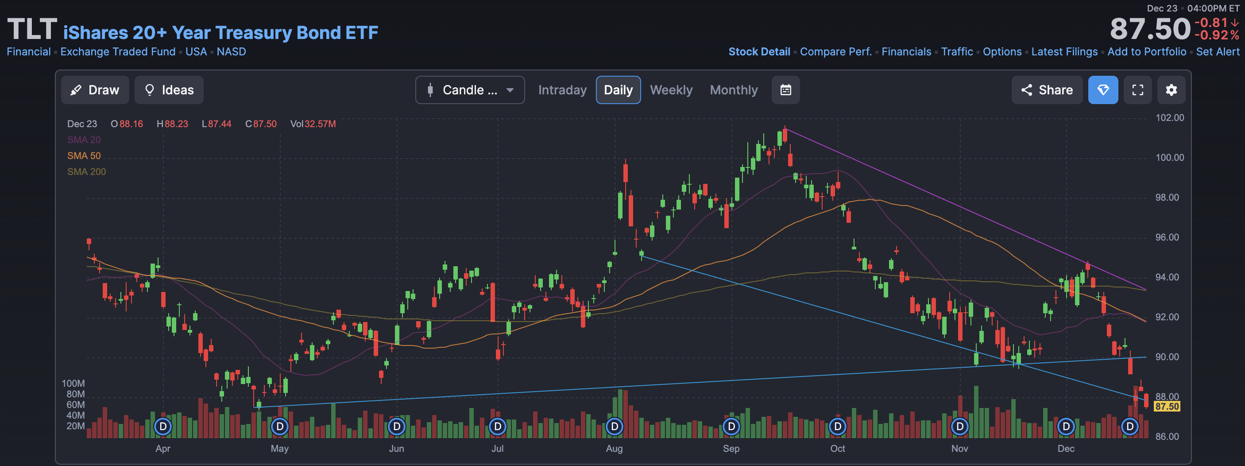Image resolution: width=1245 pixels, height=466 pixels.
Task: Click the dividend marker above Apr
Action: tap(163, 427)
